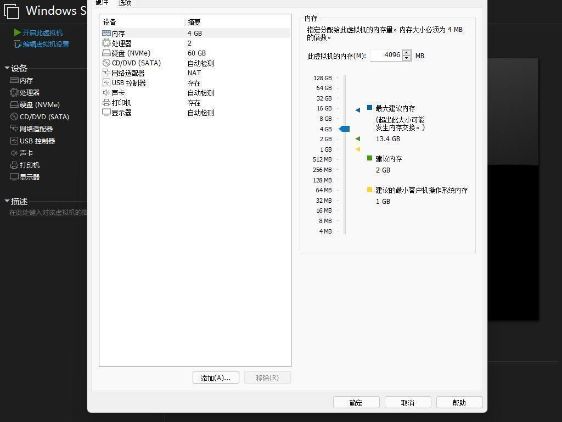Click USB 控制器 icon in background sidebar
Viewport: 562px width, 422px height.
pyautogui.click(x=14, y=141)
